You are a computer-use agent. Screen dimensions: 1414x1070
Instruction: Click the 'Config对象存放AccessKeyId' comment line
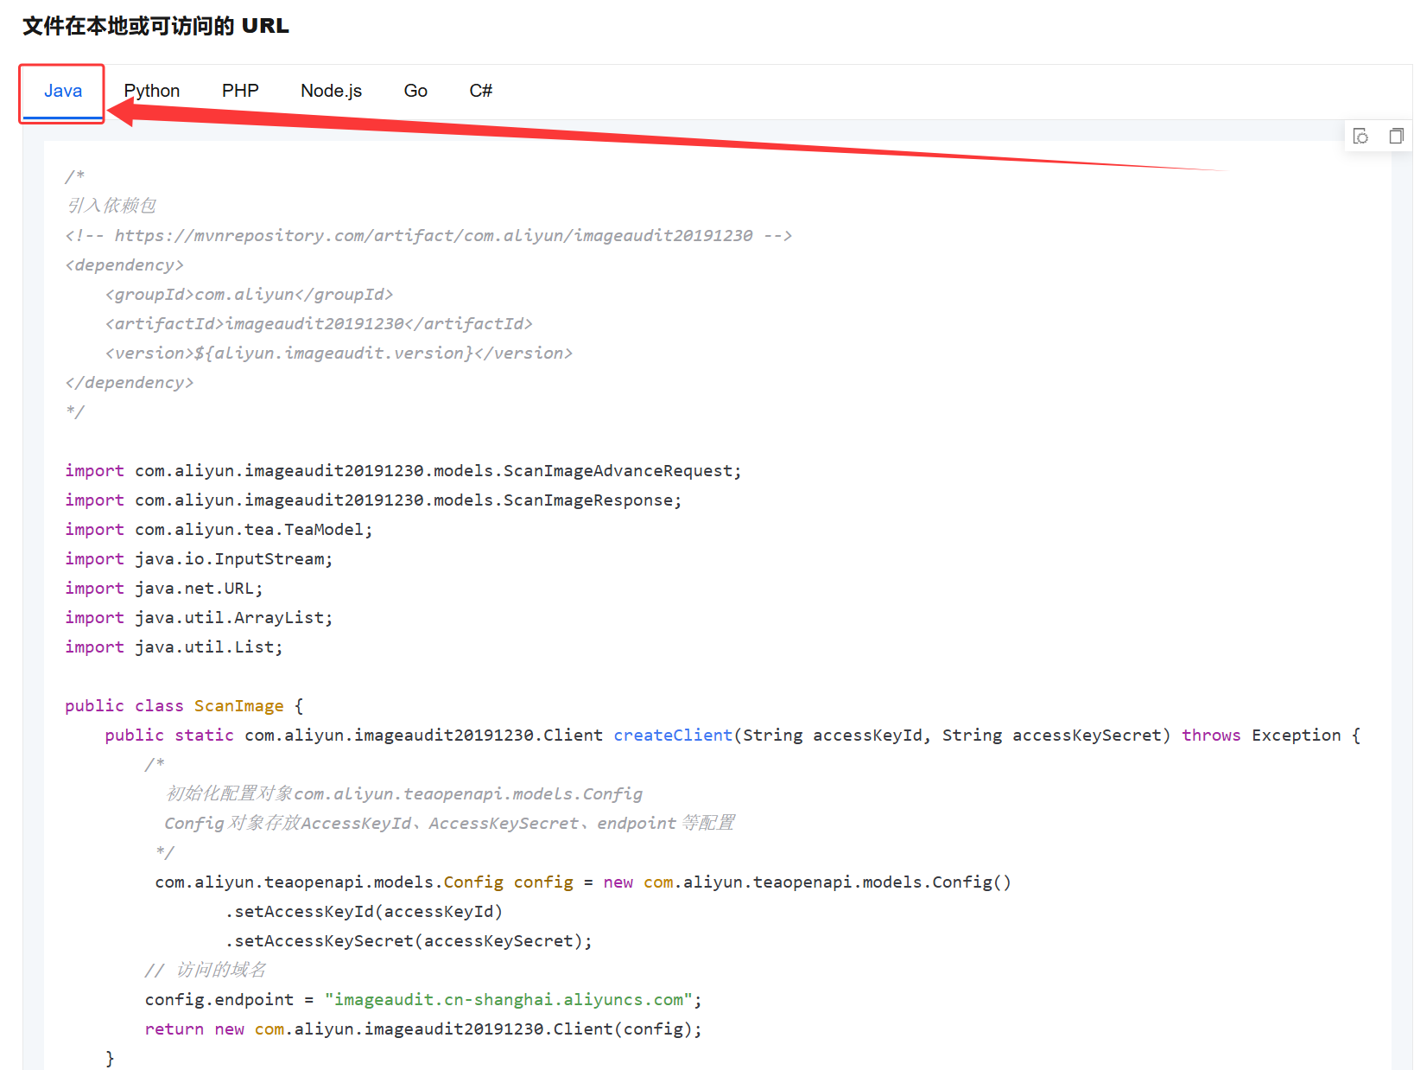pyautogui.click(x=449, y=823)
